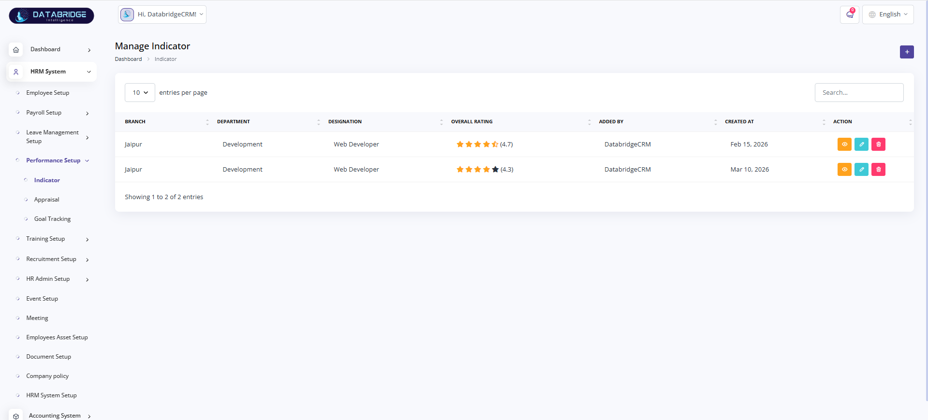Edit the Feb 15, 2026 indicator
The width and height of the screenshot is (928, 420).
tap(861, 144)
